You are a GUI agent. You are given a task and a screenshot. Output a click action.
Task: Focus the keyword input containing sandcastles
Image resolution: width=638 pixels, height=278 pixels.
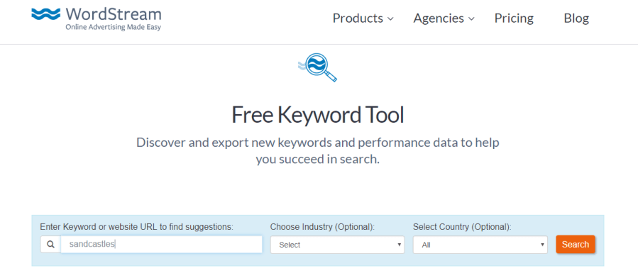tap(162, 244)
